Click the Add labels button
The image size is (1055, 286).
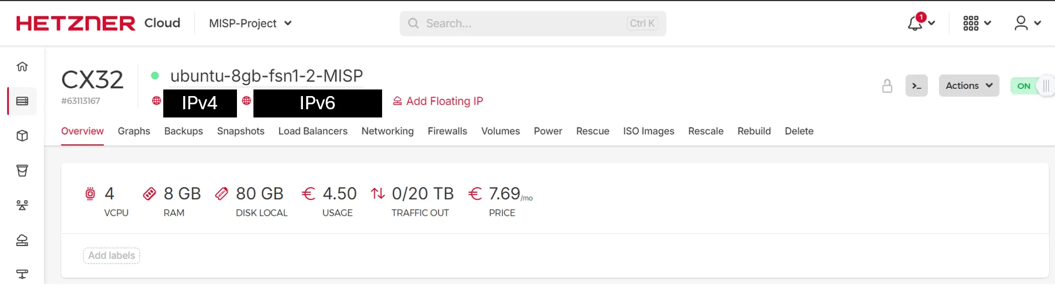pyautogui.click(x=112, y=256)
